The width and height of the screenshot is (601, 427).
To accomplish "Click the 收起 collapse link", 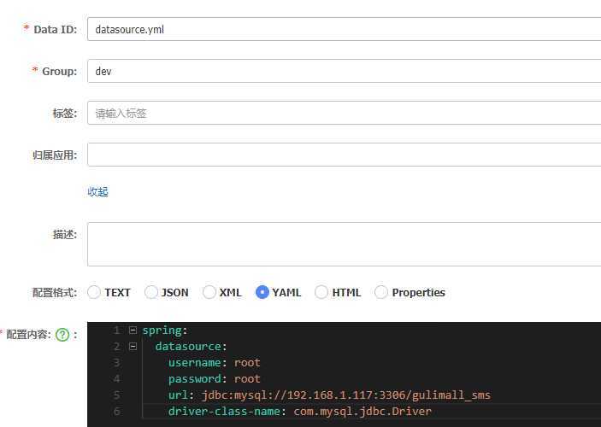I will (x=97, y=191).
